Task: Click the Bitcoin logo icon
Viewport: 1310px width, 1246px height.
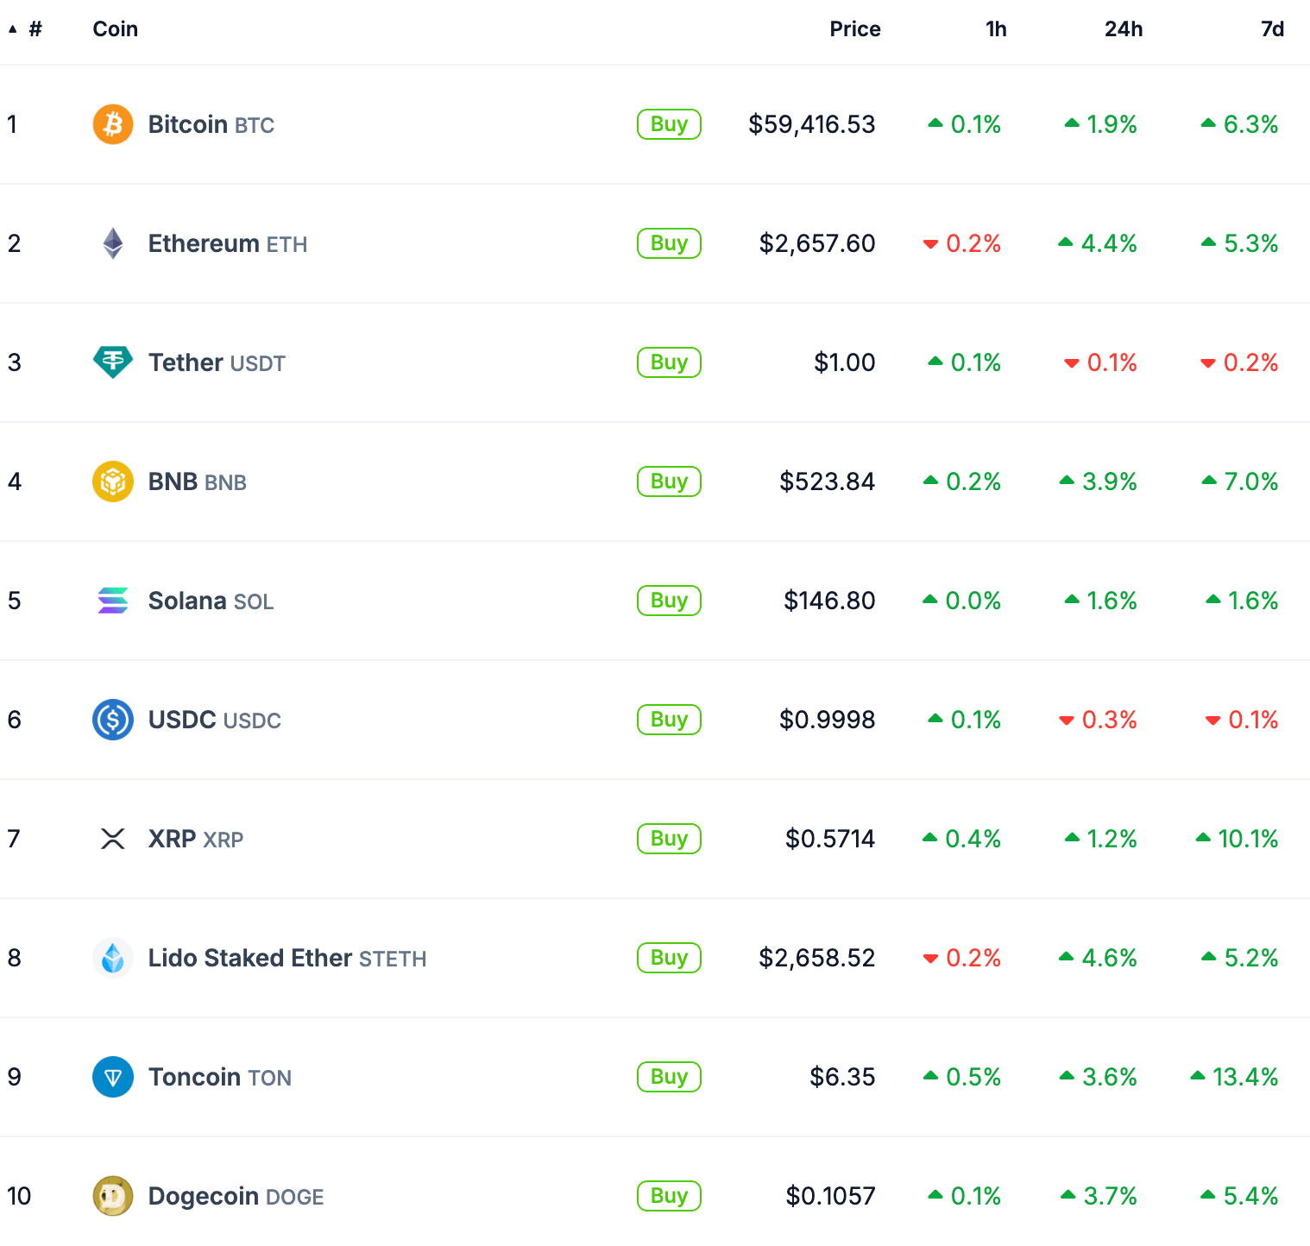Action: (112, 123)
